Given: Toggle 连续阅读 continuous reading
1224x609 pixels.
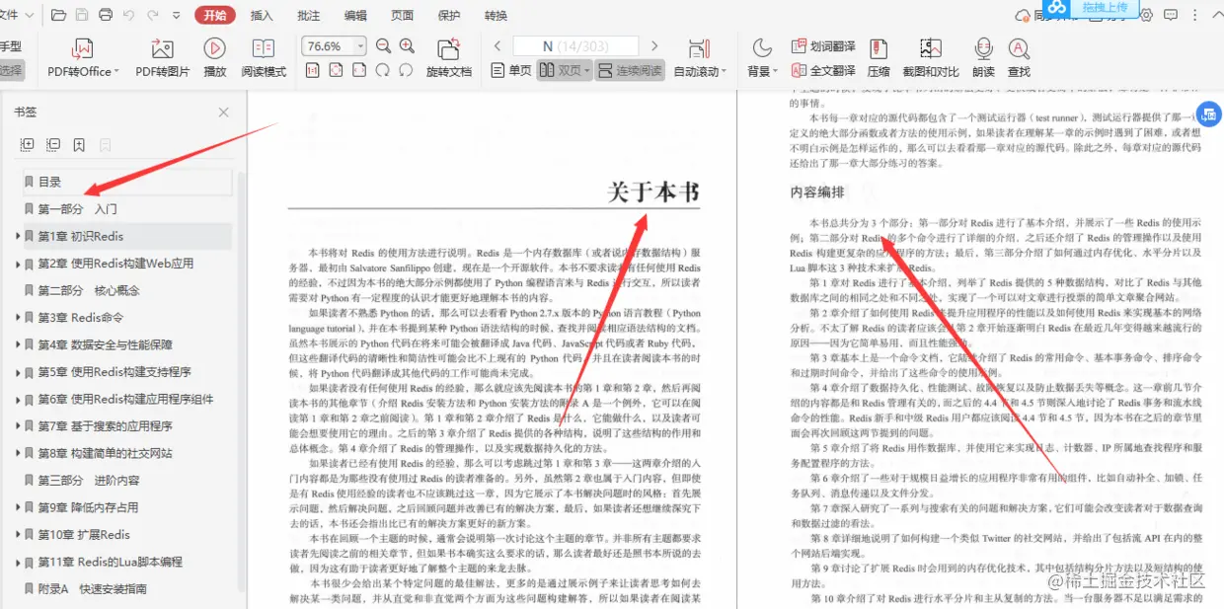Looking at the screenshot, I should pyautogui.click(x=630, y=71).
